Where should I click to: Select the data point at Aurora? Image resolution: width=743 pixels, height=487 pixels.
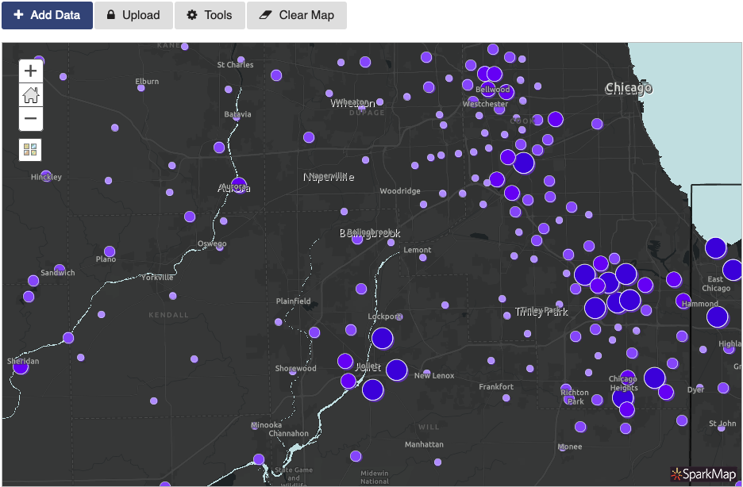(x=239, y=185)
